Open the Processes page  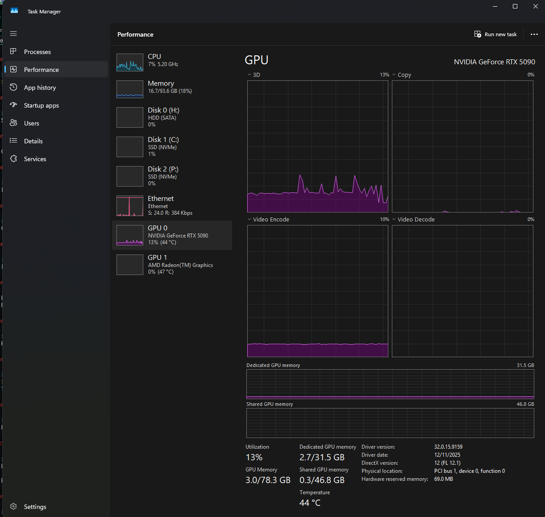(56, 52)
